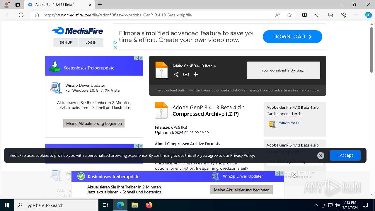
Task: Click the MediaFire logo
Action: [77, 31]
